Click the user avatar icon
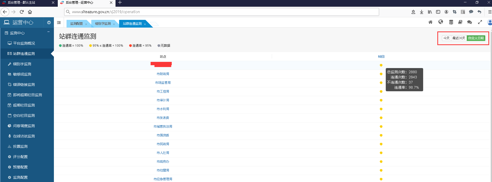492x182 pixels. point(489,22)
